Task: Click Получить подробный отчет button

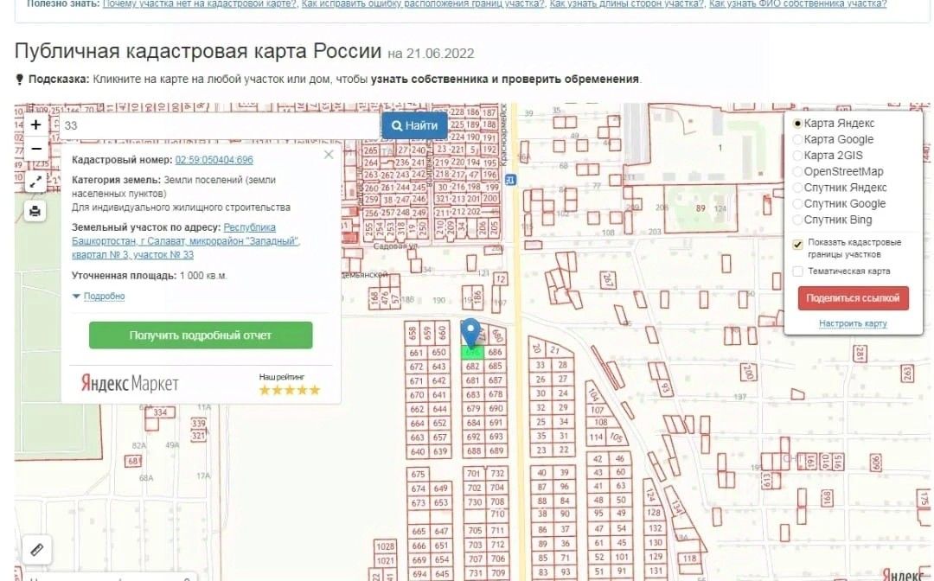Action: pyautogui.click(x=201, y=335)
